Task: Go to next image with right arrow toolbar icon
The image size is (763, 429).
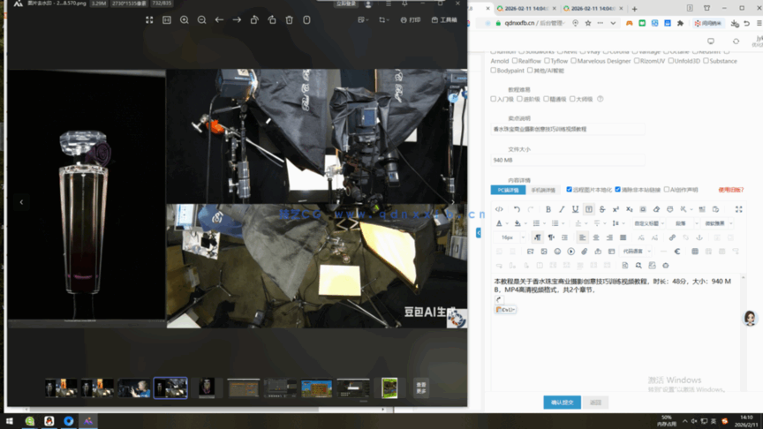Action: (237, 20)
